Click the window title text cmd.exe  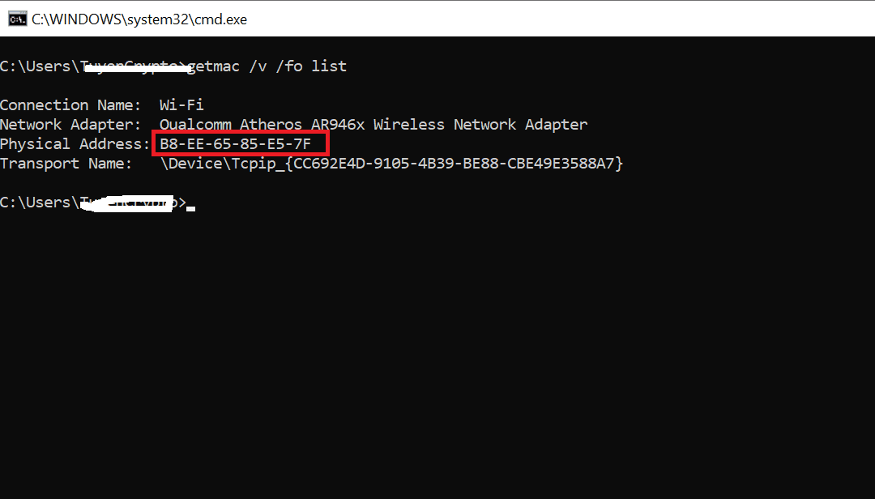[x=139, y=19]
